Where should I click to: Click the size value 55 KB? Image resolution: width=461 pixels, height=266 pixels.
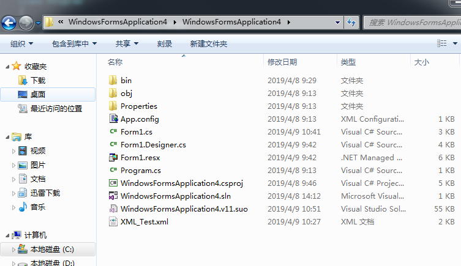pos(444,209)
